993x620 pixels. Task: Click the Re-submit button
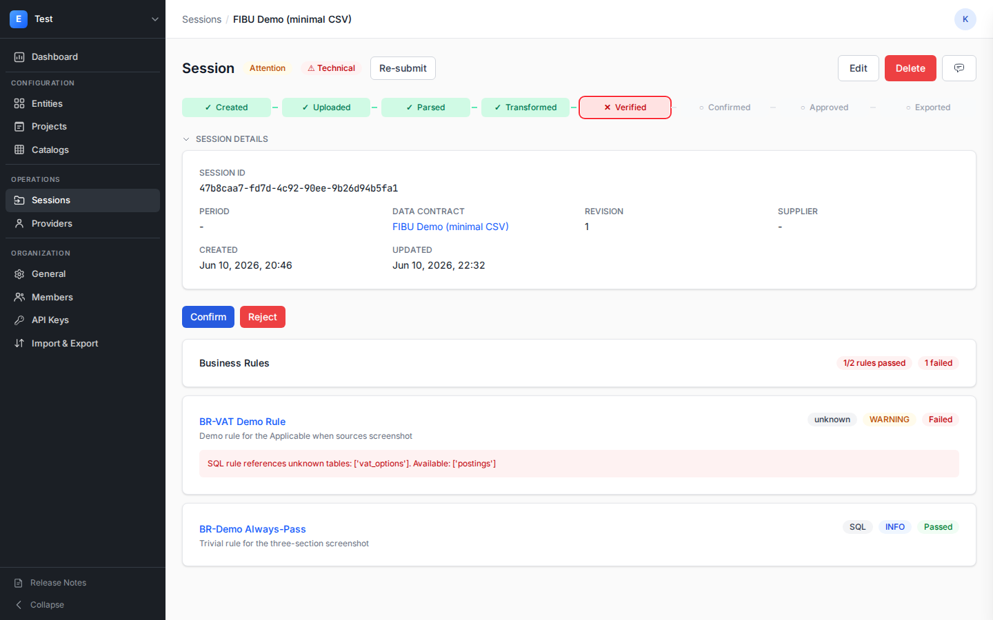(x=403, y=68)
